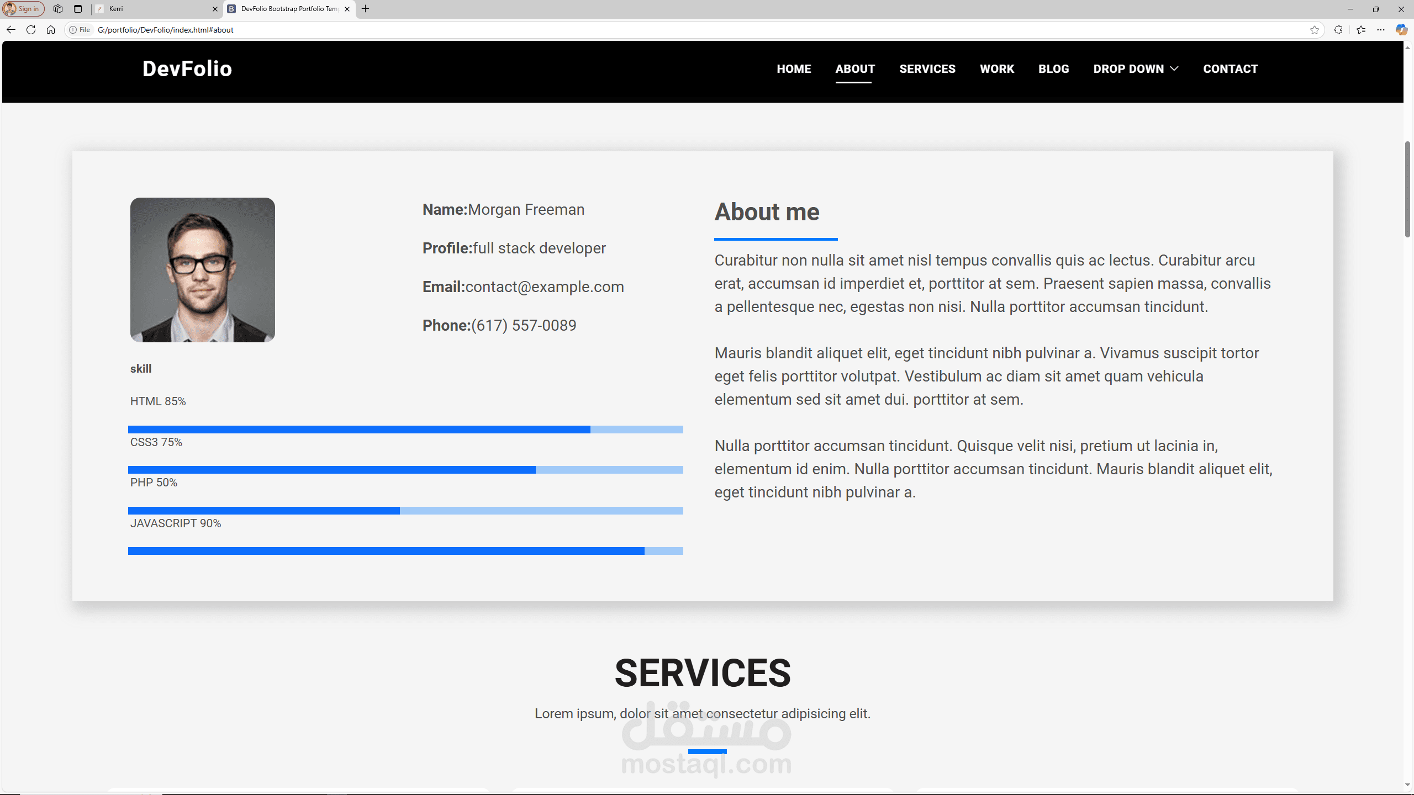Image resolution: width=1414 pixels, height=795 pixels.
Task: Click the HTML 85% progress bar
Action: pos(405,430)
